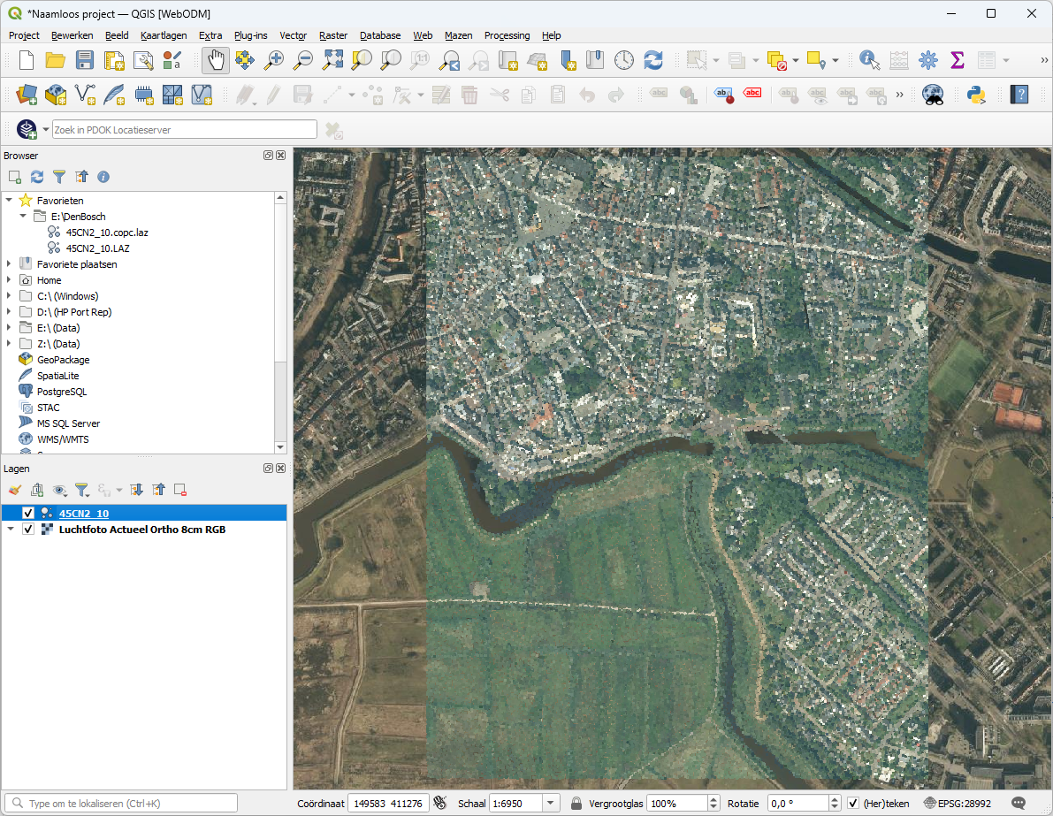This screenshot has width=1053, height=816.
Task: Collapse the Favorieten tree node
Action: [9, 201]
